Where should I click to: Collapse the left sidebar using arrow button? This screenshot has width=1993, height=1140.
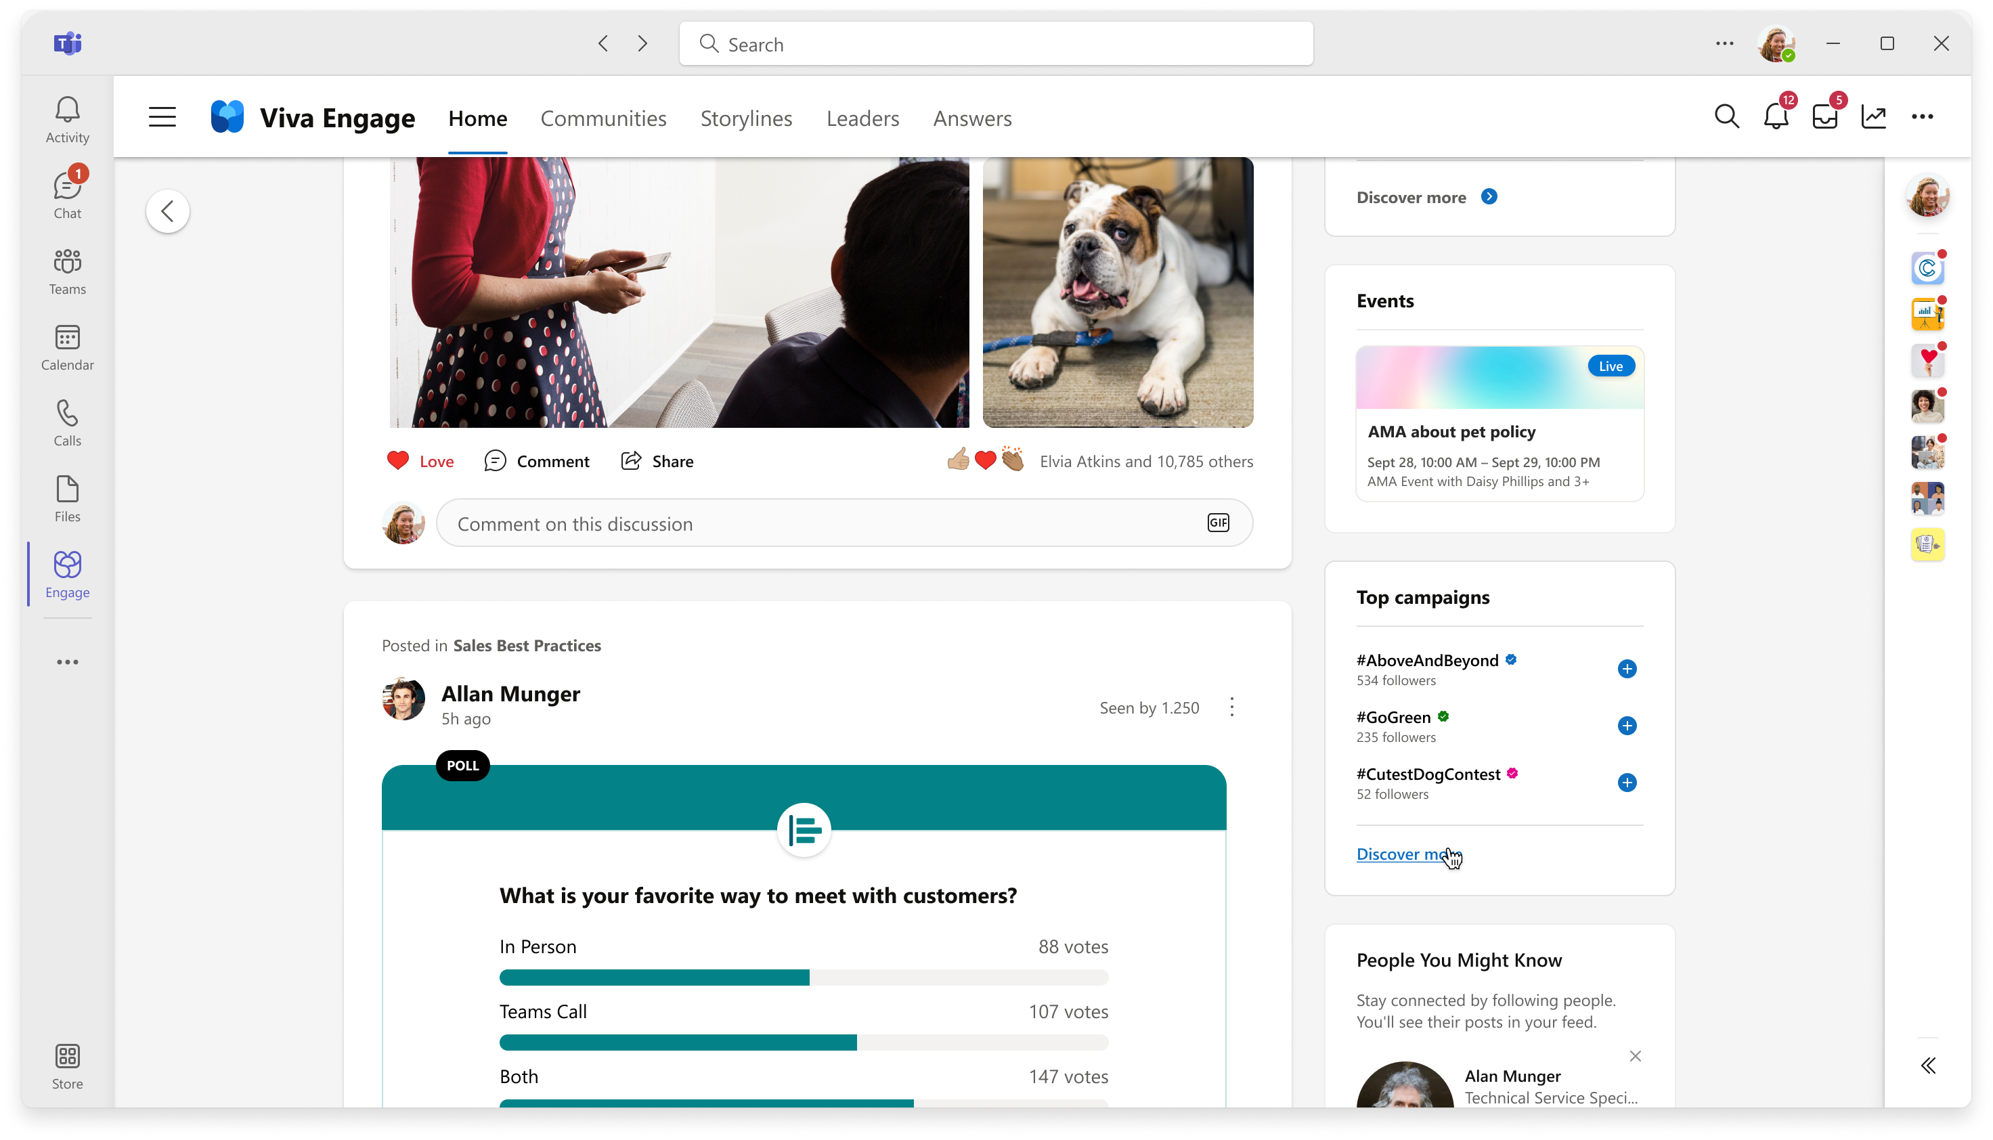click(x=167, y=211)
